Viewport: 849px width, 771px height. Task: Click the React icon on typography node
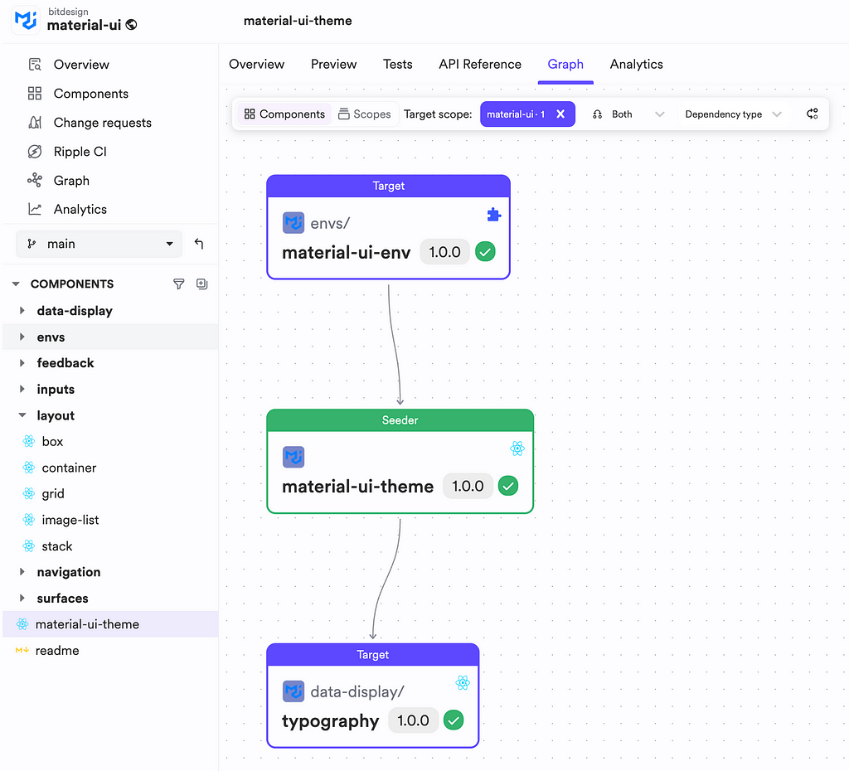(463, 683)
